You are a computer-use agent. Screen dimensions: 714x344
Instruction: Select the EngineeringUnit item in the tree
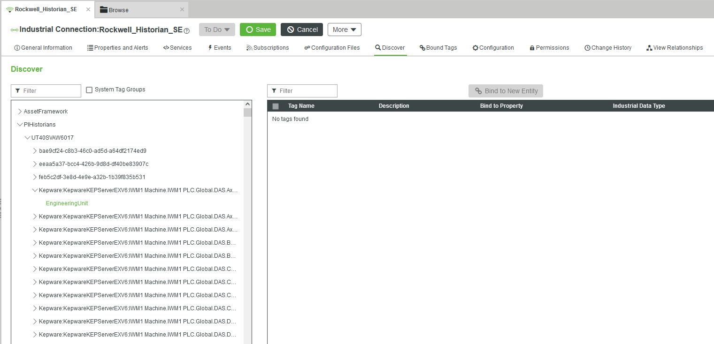tap(67, 203)
